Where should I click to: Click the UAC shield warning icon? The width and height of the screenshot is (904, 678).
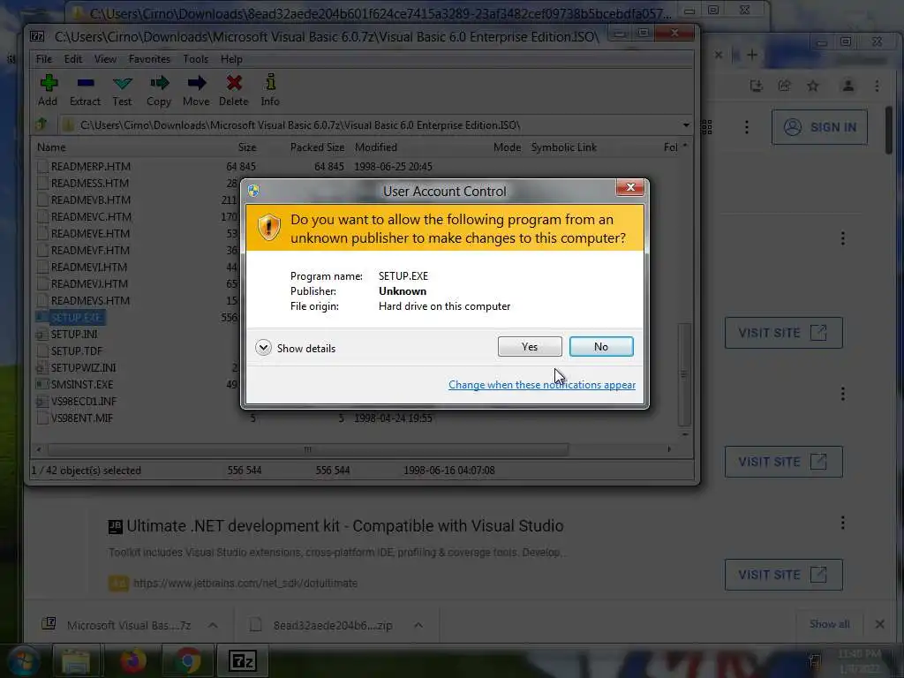[x=268, y=227]
